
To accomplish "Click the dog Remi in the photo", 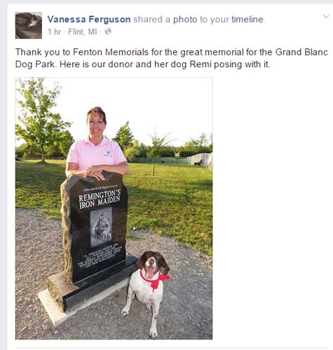I will tap(147, 290).
